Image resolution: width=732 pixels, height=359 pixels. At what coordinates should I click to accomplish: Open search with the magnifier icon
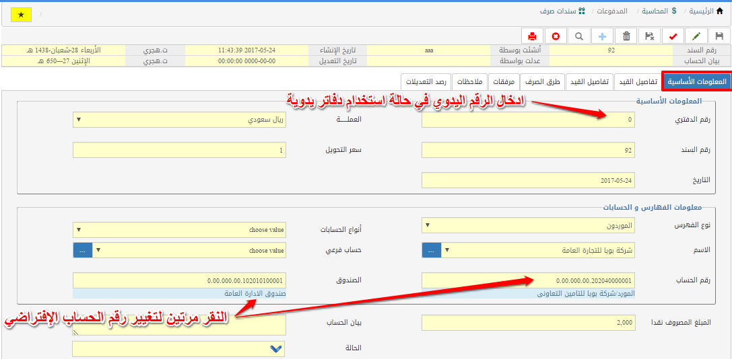pyautogui.click(x=579, y=36)
